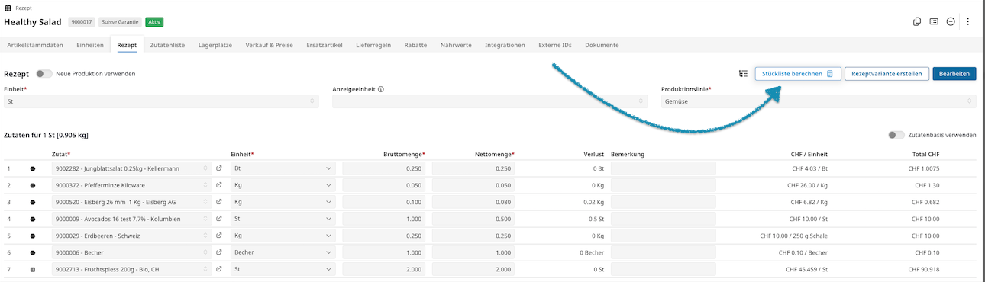
Task: Open Zutat selector for Fruchtspiess 200g
Action: coord(131,269)
